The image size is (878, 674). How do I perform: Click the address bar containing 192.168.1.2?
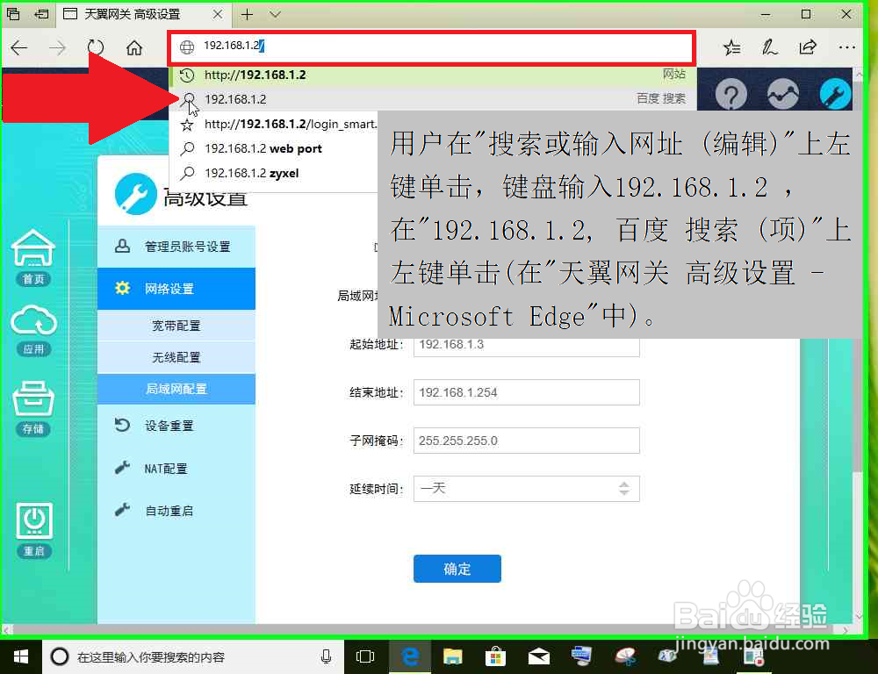tap(432, 47)
